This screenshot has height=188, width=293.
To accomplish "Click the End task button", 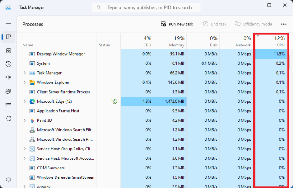I will (215, 24).
